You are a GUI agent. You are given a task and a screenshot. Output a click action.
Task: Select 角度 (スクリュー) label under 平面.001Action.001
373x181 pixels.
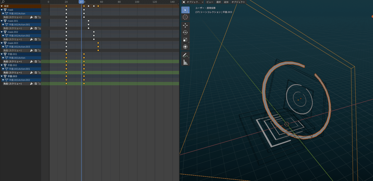pyautogui.click(x=12, y=73)
